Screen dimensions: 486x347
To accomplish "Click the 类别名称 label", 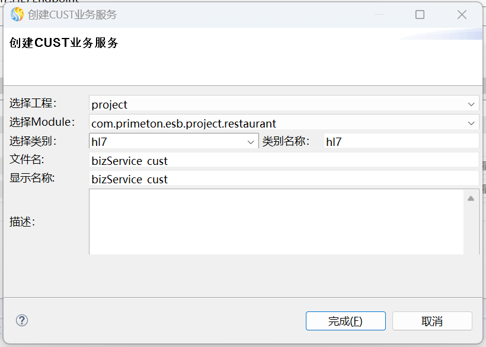I will (286, 142).
